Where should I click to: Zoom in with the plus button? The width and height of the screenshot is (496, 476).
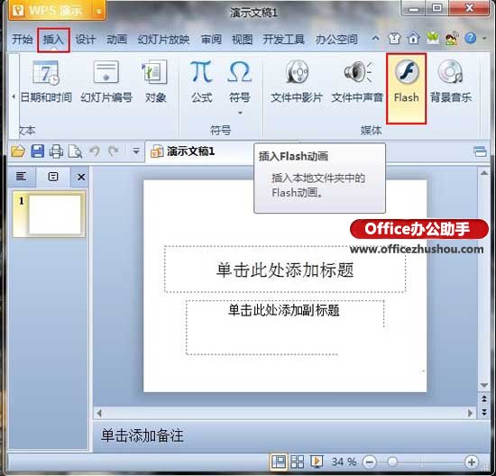click(x=472, y=462)
